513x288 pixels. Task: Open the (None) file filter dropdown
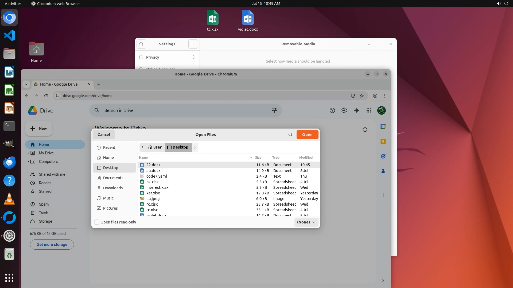[x=306, y=222]
